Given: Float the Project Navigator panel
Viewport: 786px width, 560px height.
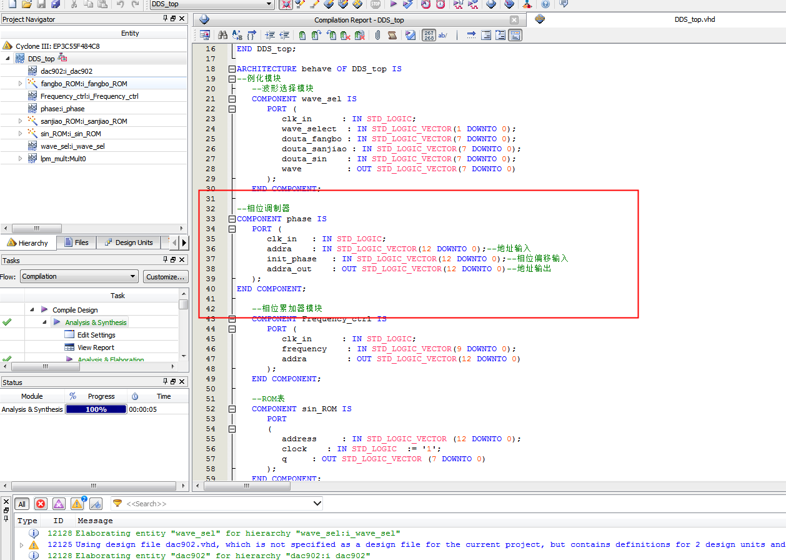Looking at the screenshot, I should [174, 19].
